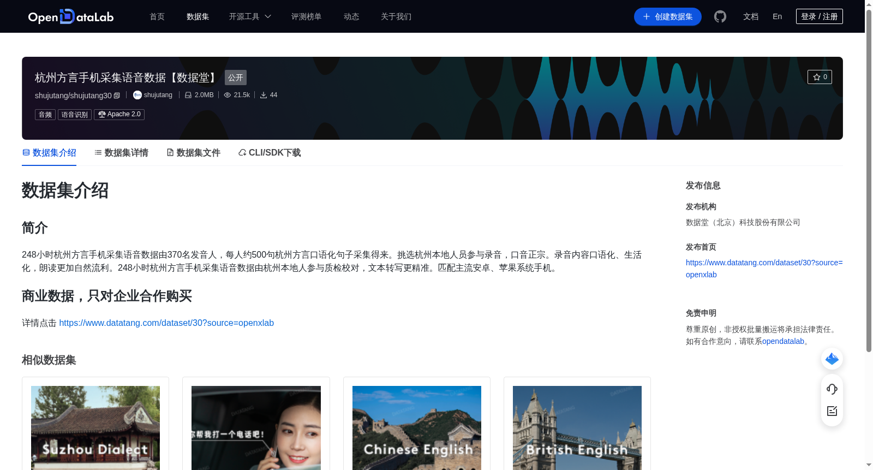Screen dimensions: 873x470
Task: Click the 音频 tag
Action: (45, 115)
